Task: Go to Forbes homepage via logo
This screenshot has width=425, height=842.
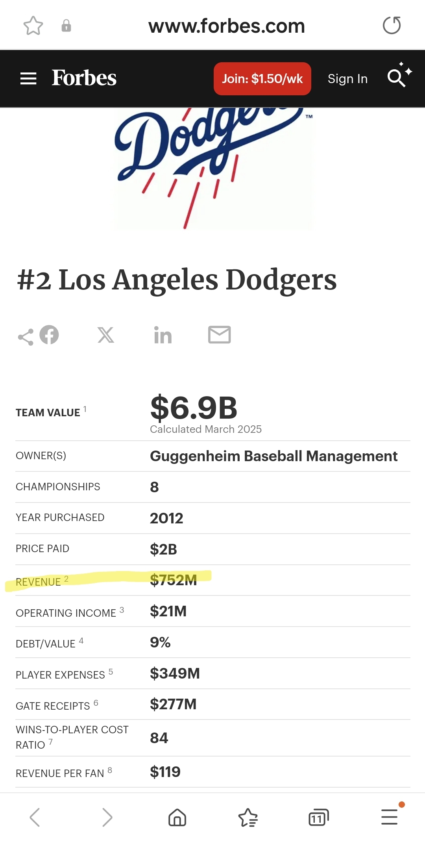Action: click(x=84, y=78)
